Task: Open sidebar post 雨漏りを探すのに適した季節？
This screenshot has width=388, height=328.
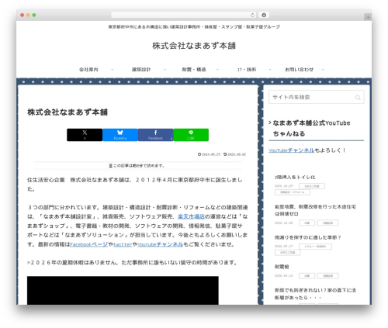Action: pos(308,237)
